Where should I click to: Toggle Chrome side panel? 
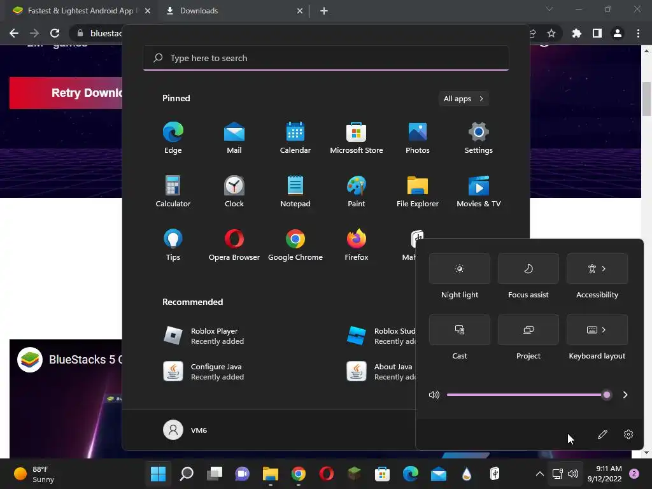pos(597,33)
